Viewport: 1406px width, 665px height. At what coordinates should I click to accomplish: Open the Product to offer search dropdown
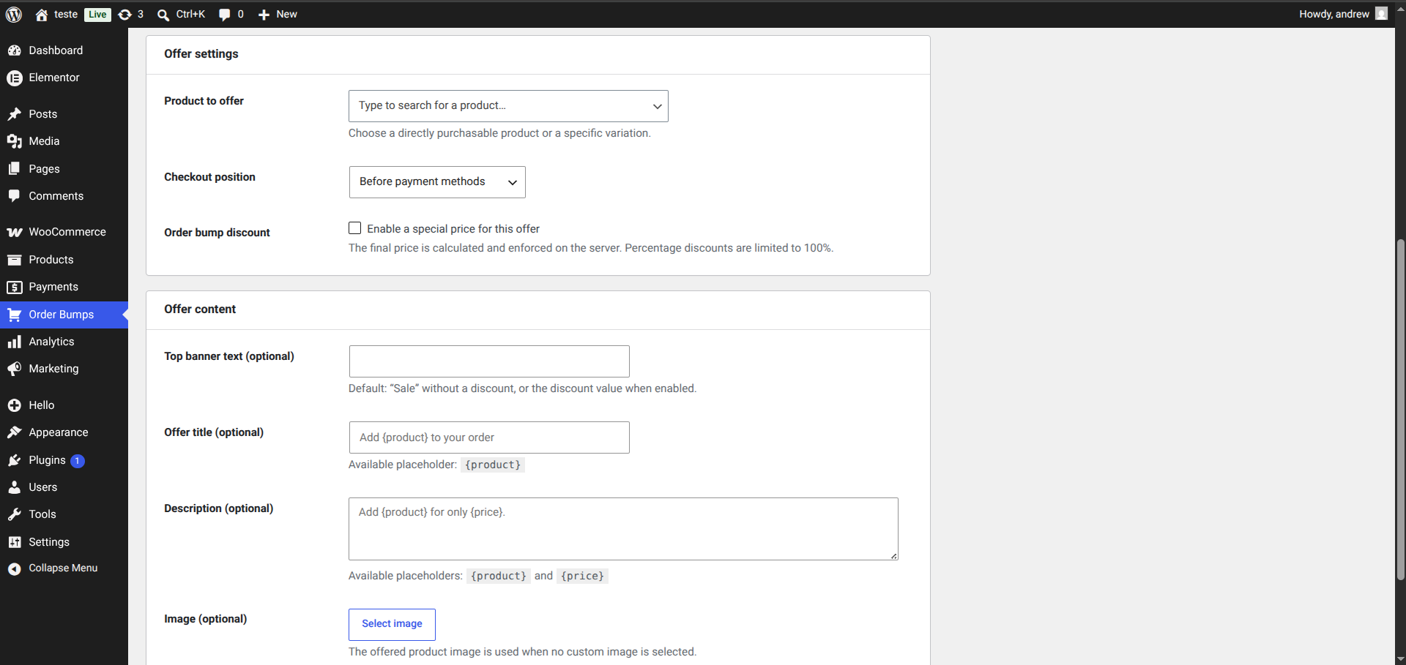(x=508, y=106)
